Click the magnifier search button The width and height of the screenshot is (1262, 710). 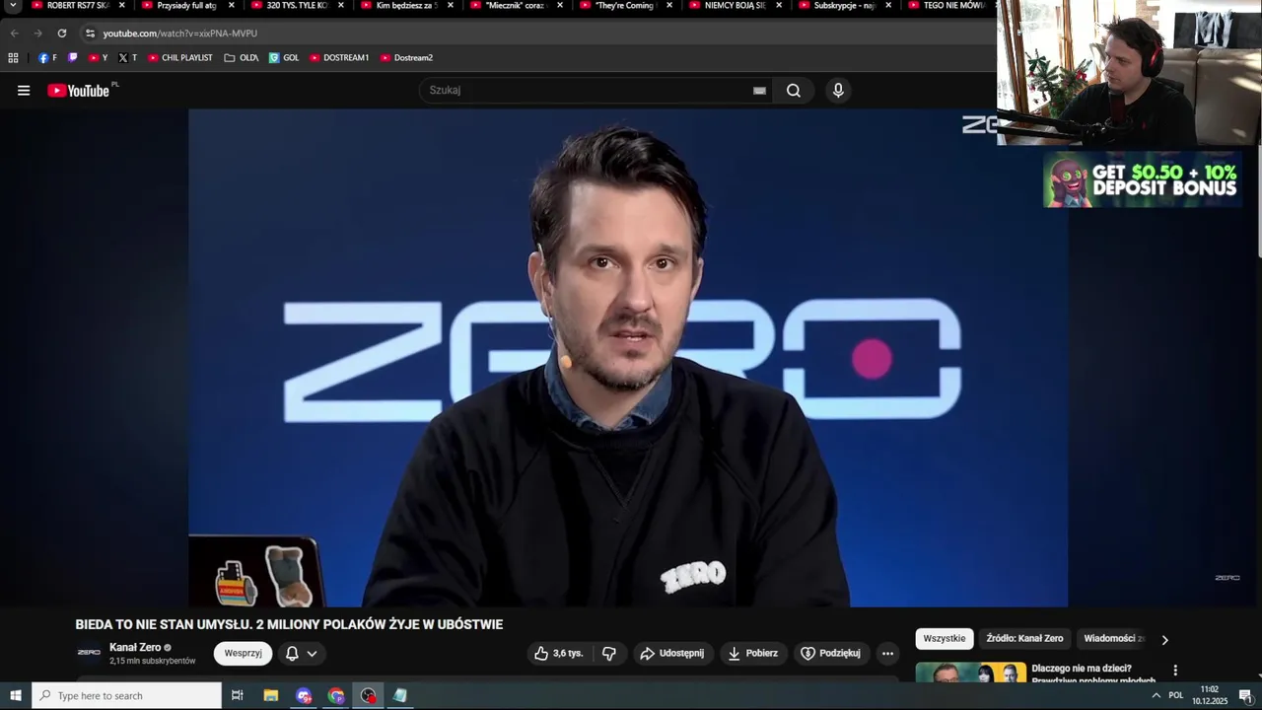point(794,91)
